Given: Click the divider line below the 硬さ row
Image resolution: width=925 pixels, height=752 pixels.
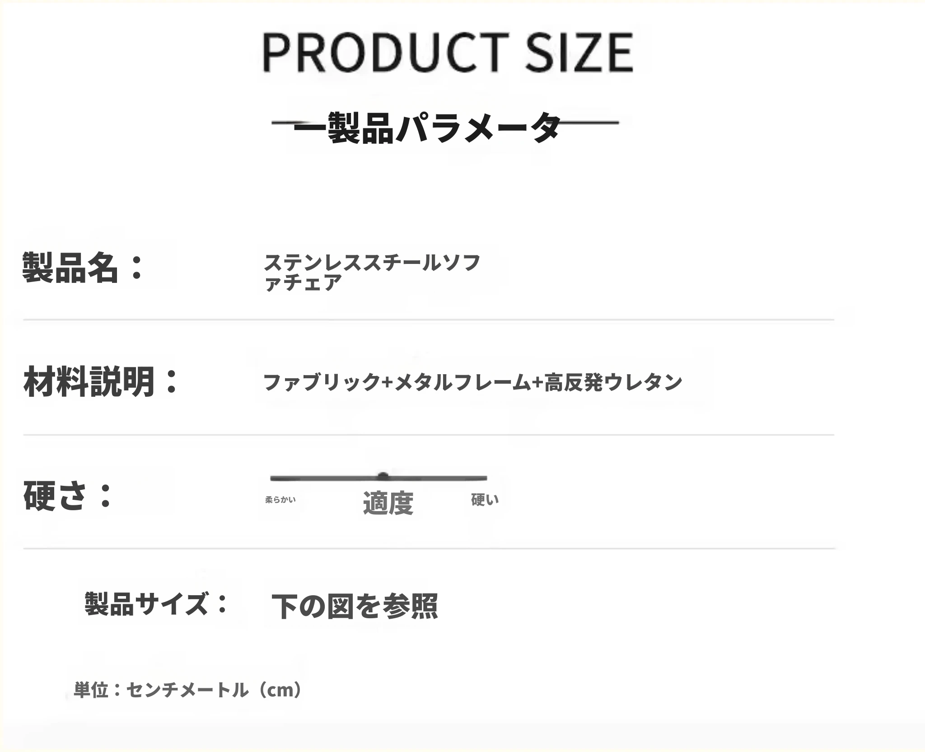Looking at the screenshot, I should pyautogui.click(x=428, y=549).
